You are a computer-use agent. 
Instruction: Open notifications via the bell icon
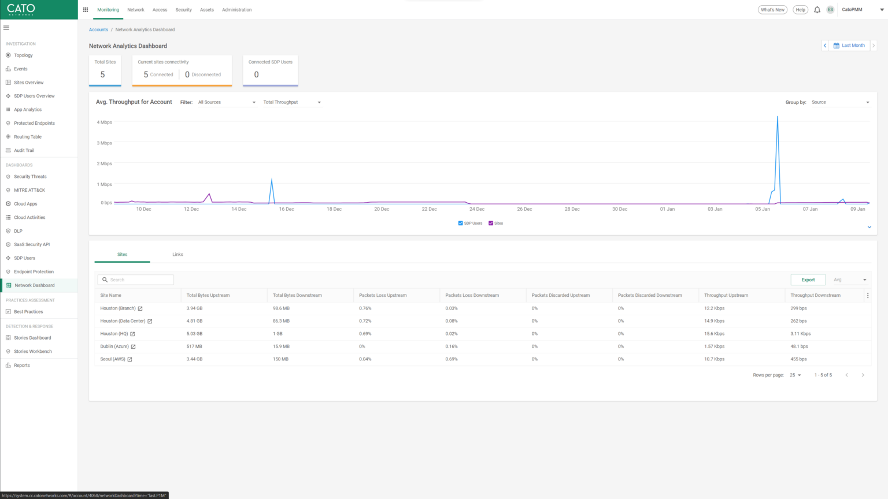click(817, 9)
